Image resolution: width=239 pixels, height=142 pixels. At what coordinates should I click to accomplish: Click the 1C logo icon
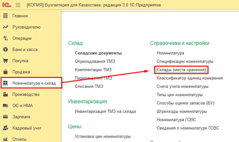click(6, 5)
